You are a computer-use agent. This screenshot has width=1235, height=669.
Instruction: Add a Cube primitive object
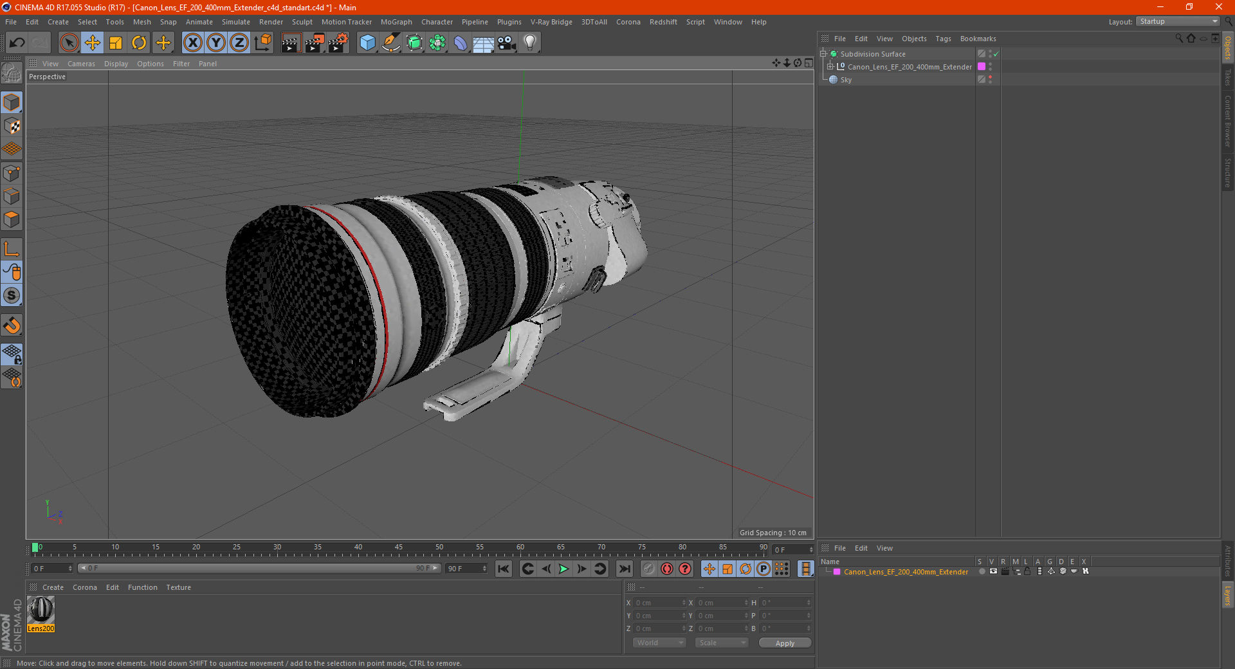tap(367, 43)
